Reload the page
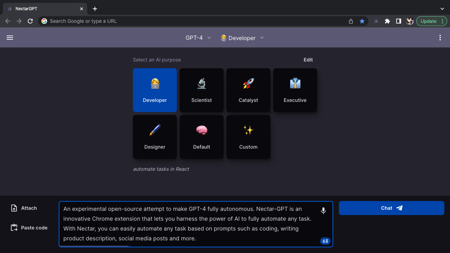Viewport: 450px width, 253px height. pos(30,21)
